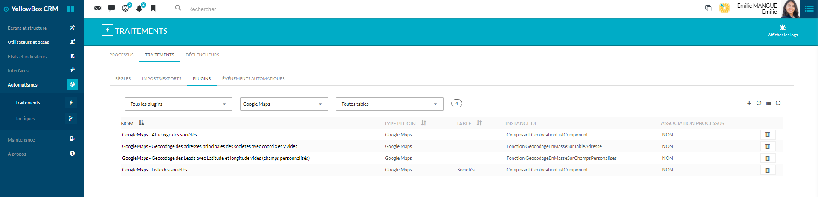Open the mail envelope icon

[98, 8]
